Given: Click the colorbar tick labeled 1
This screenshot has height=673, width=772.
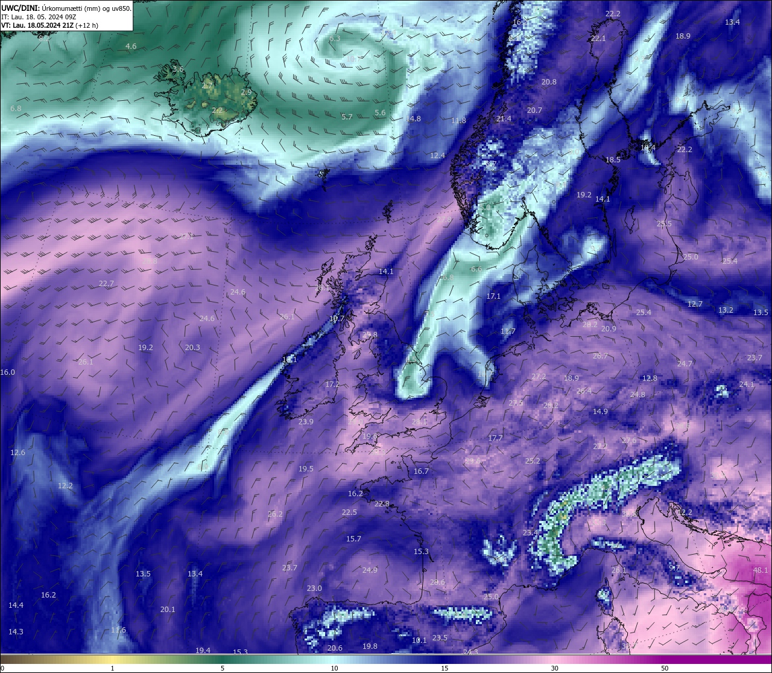Looking at the screenshot, I should pyautogui.click(x=112, y=668).
